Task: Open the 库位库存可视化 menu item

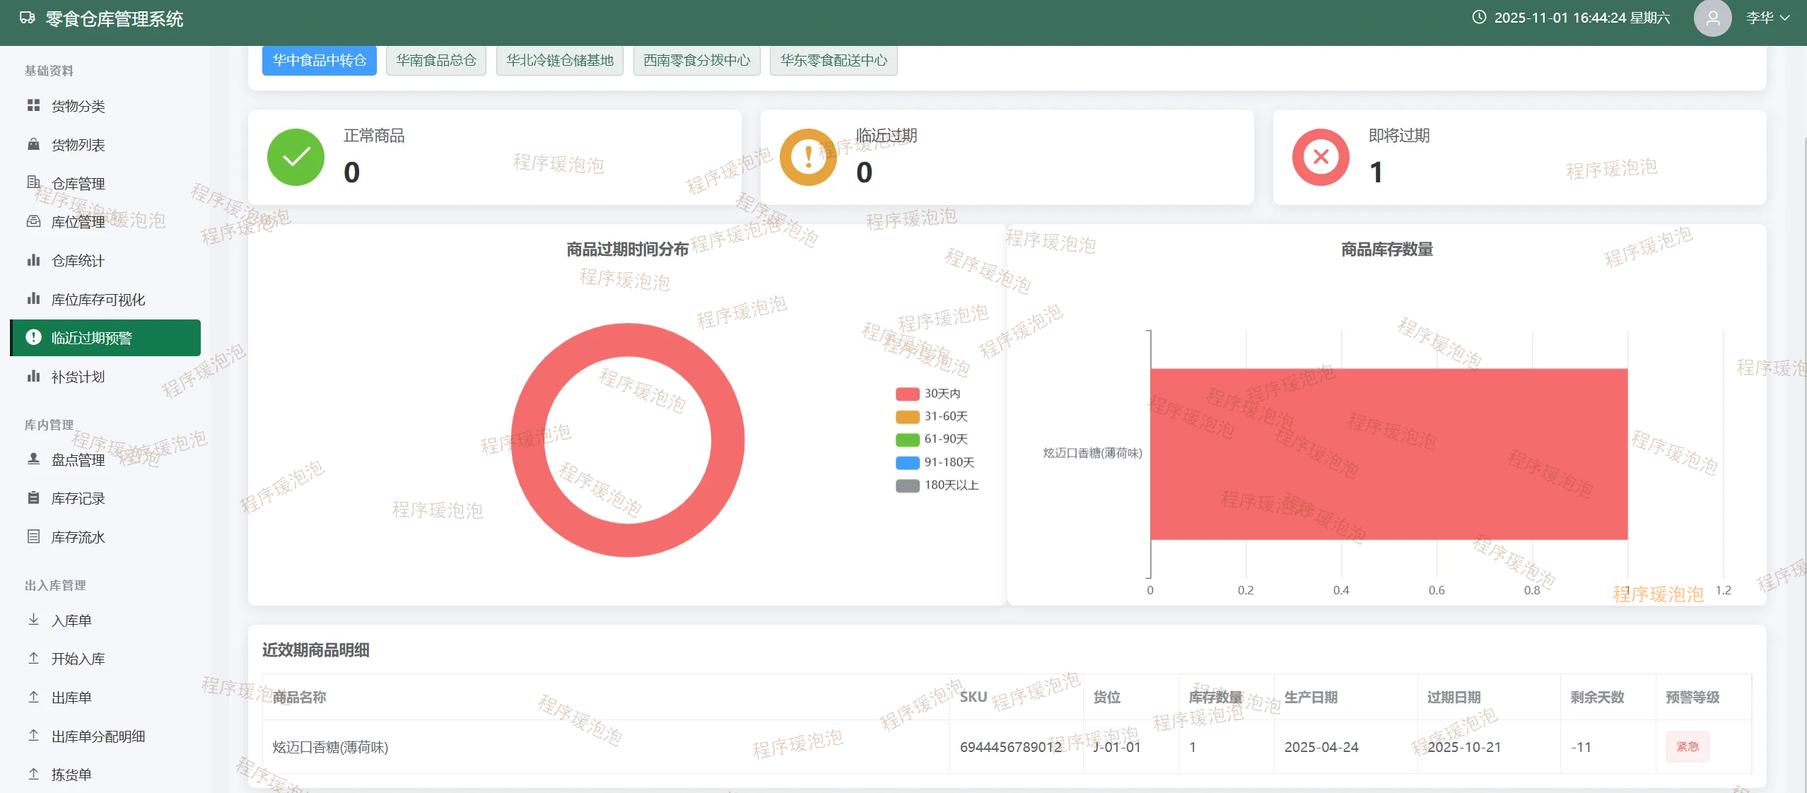Action: click(98, 300)
